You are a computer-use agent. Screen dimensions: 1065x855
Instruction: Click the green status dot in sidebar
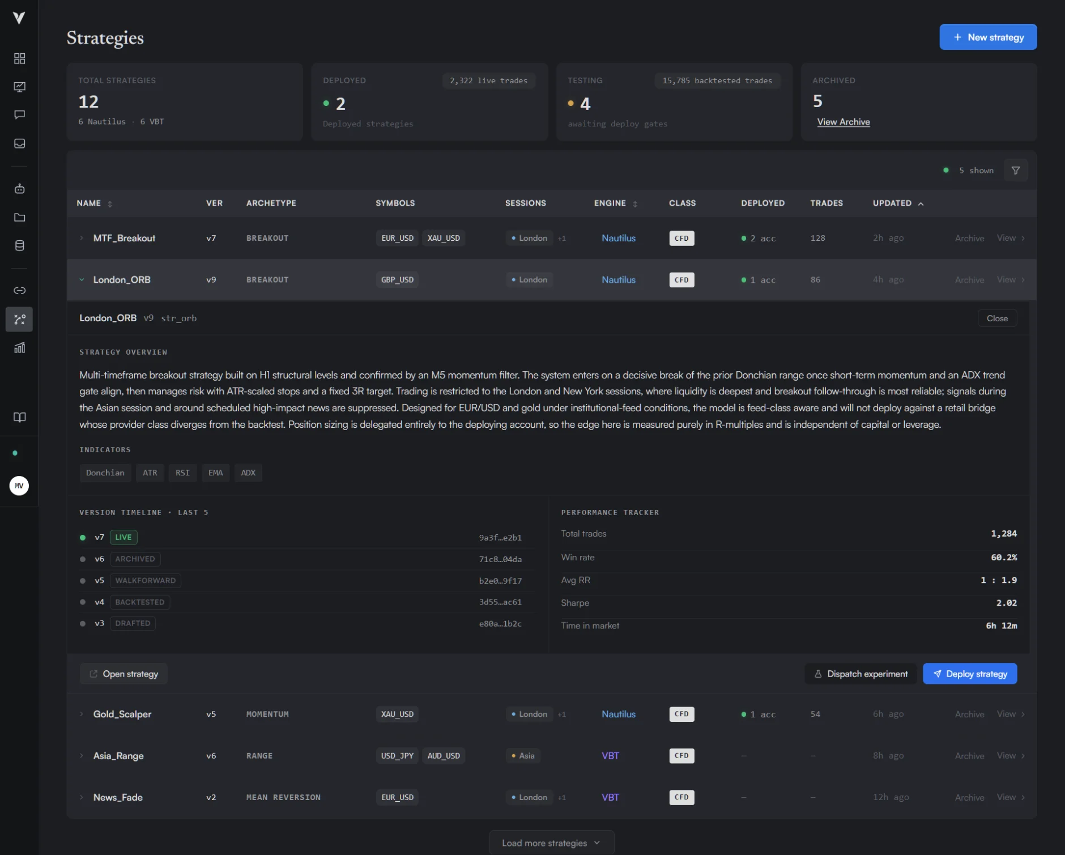[15, 453]
